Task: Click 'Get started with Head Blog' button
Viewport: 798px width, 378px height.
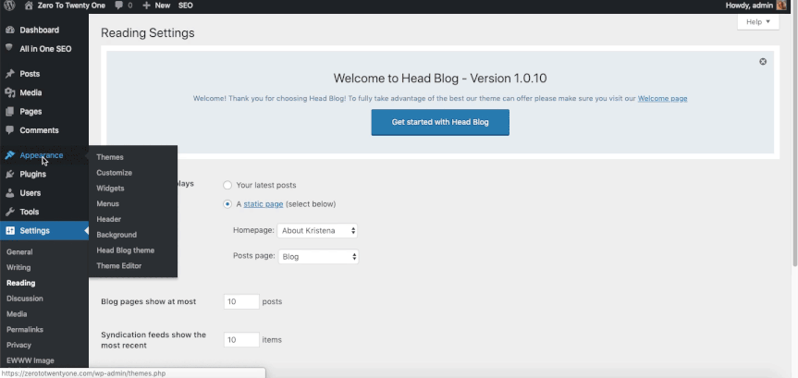Action: coord(440,122)
